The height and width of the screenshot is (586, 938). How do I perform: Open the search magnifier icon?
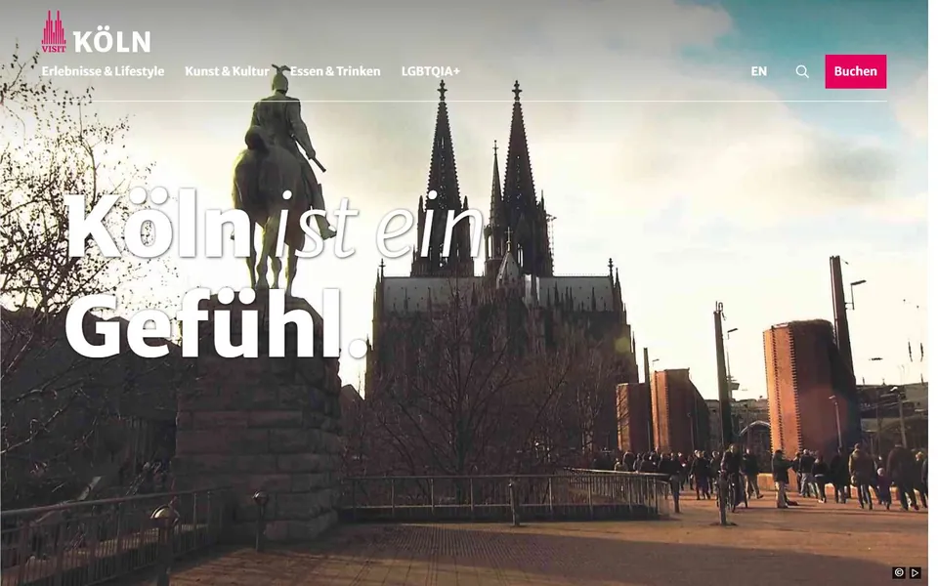pos(802,71)
